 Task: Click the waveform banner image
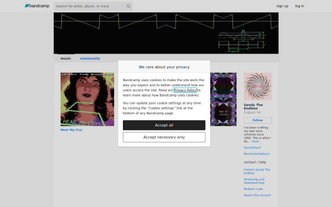pos(166,33)
